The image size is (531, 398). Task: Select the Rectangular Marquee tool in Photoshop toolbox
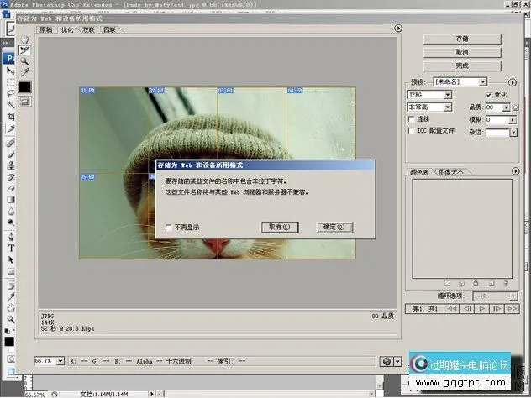coord(10,82)
